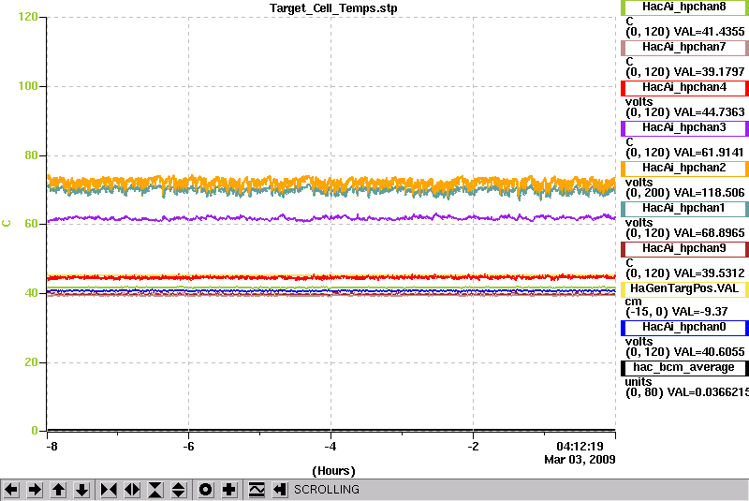749x501 pixels.
Task: Click the VAL=39.5312 reading
Action: tap(709, 273)
